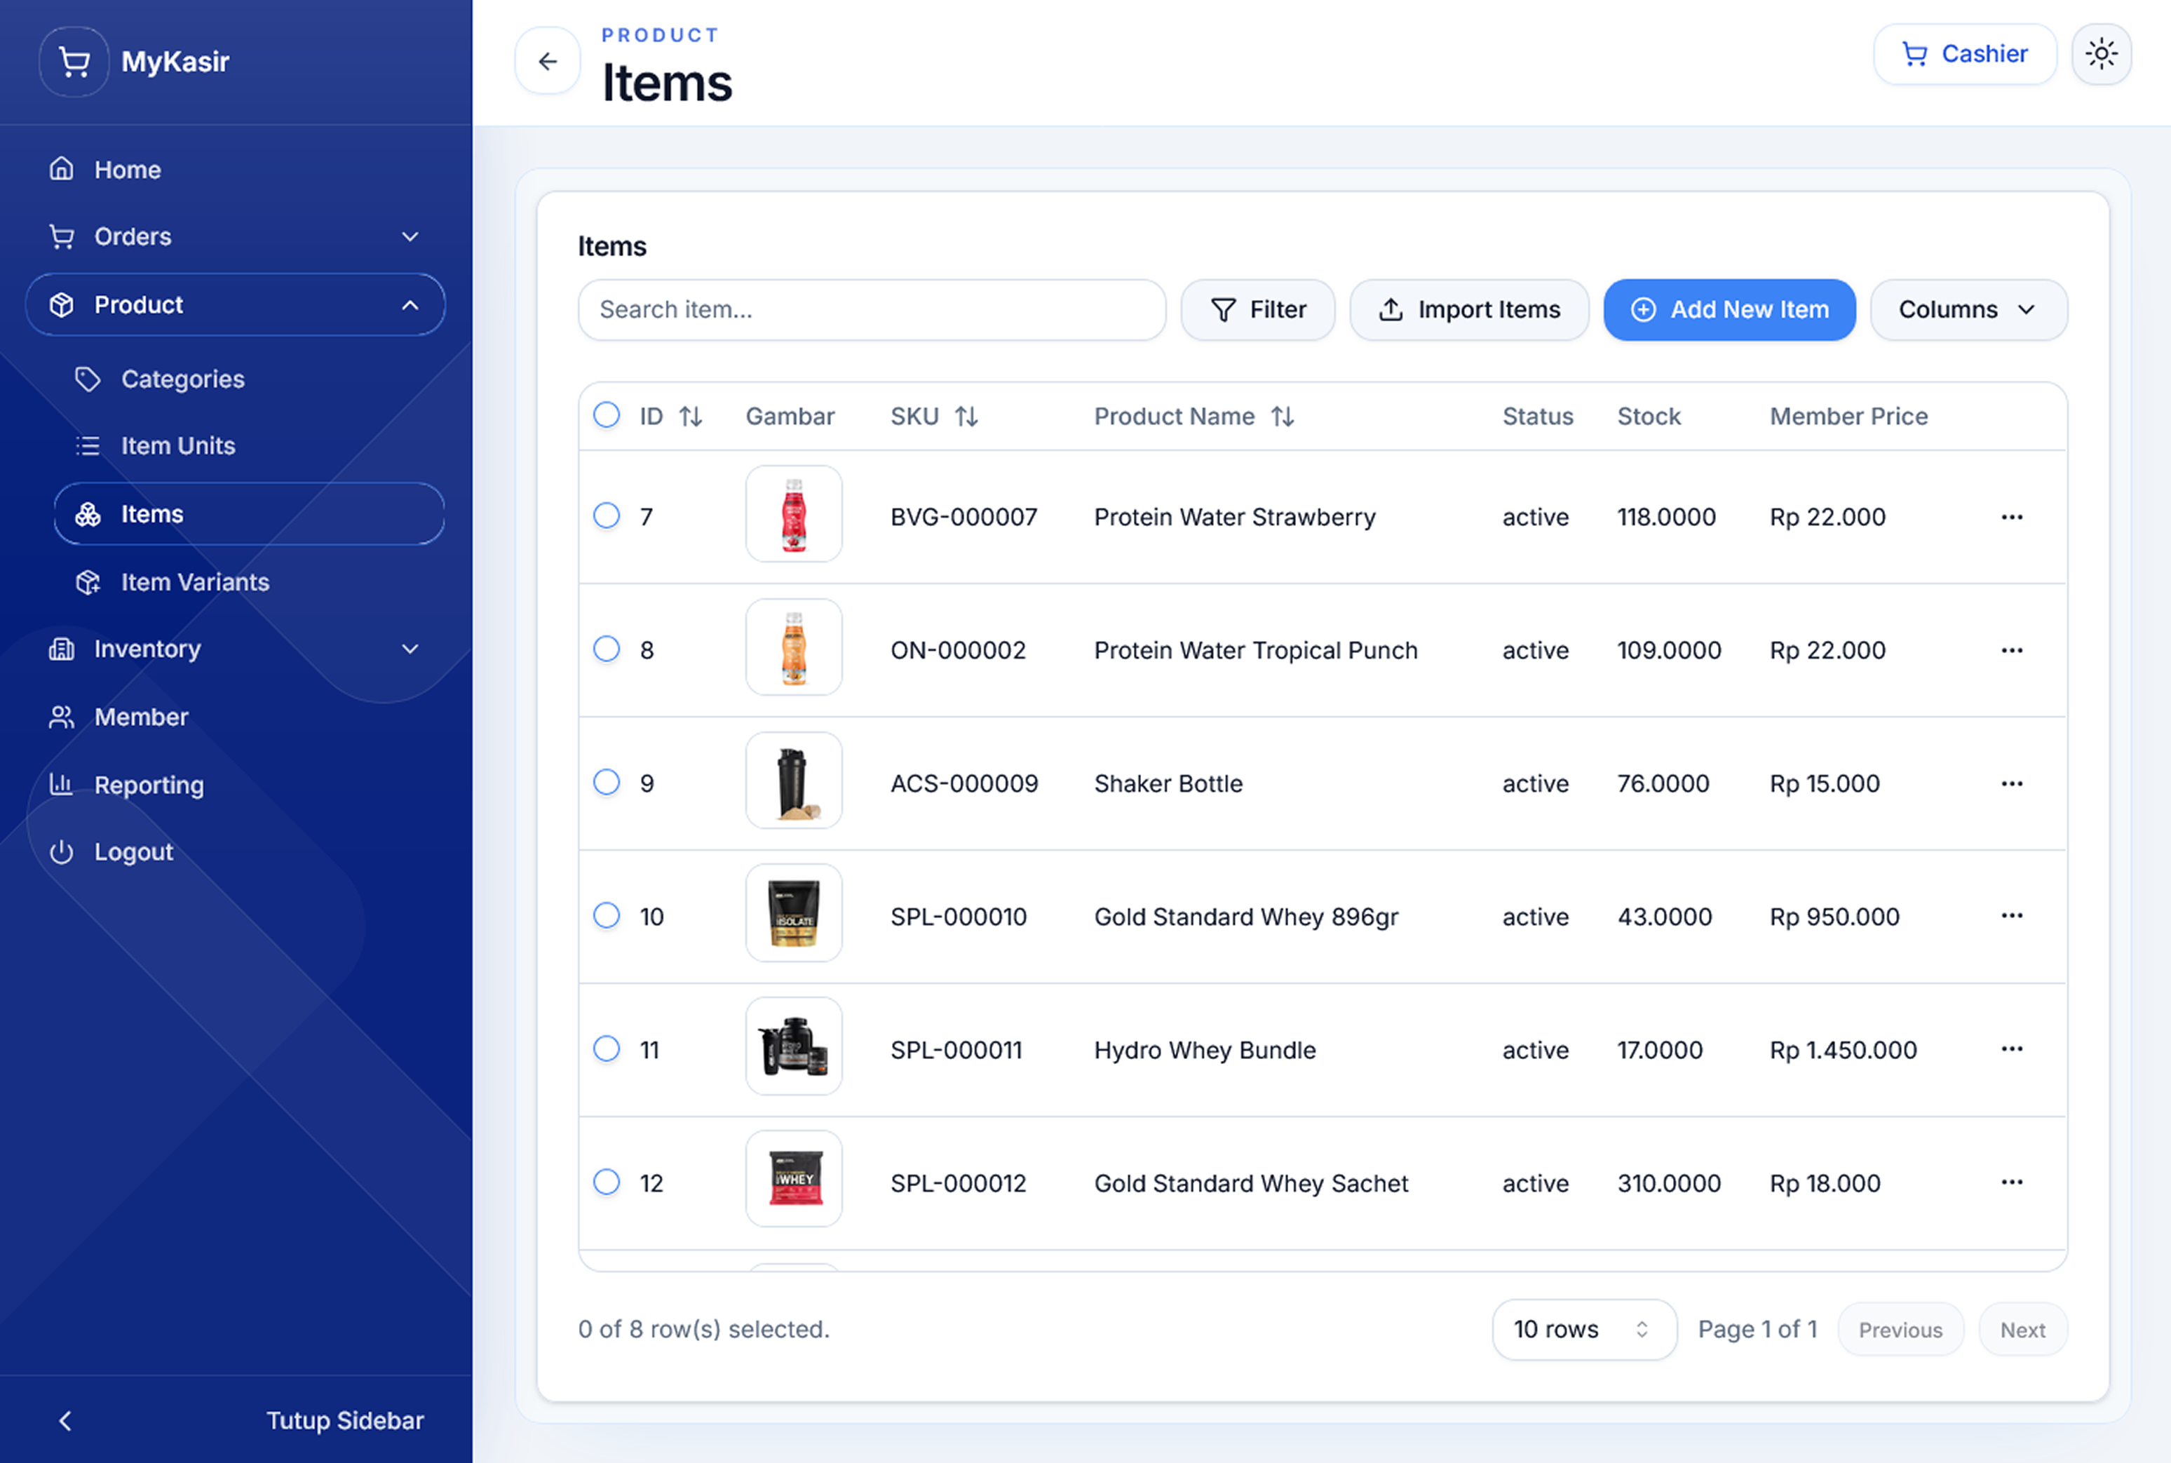This screenshot has width=2171, height=1463.
Task: Sort table by SKU column arrows
Action: 966,416
